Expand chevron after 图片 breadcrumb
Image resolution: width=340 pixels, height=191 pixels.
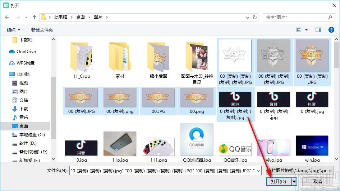coord(107,17)
